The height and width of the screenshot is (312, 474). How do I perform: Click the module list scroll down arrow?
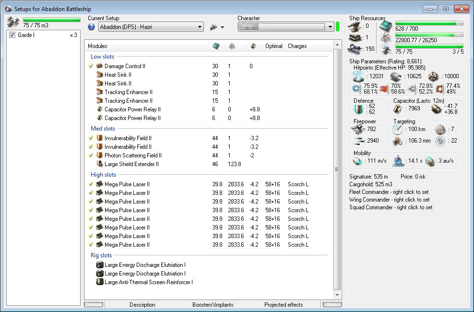pyautogui.click(x=337, y=295)
